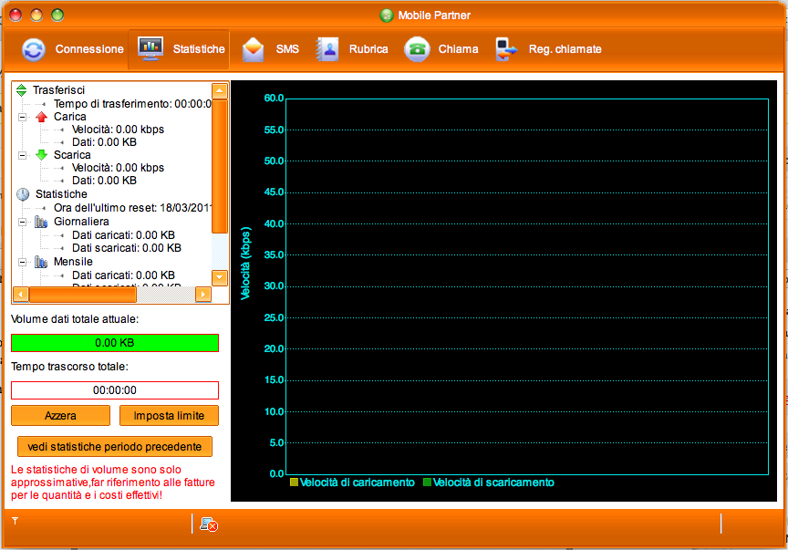Screen dimensions: 788x550
Task: Collapse the Giornaliera tree node
Action: [x=23, y=222]
